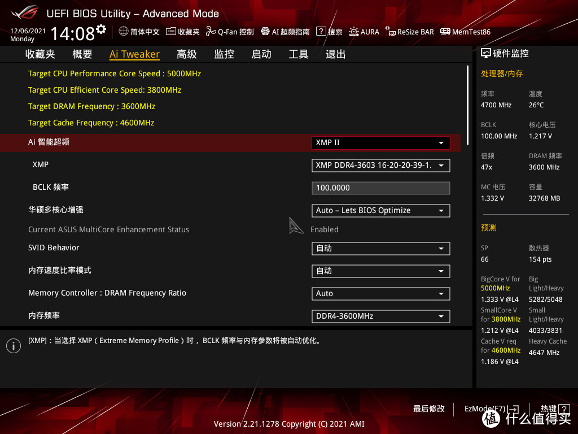Click the SVID Behavior label
578x434 pixels.
pyautogui.click(x=54, y=248)
